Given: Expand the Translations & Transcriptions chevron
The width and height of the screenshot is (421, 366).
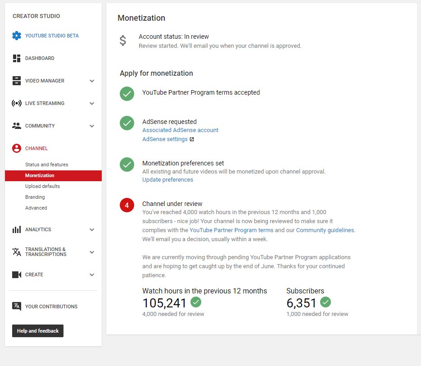Looking at the screenshot, I should [x=92, y=252].
